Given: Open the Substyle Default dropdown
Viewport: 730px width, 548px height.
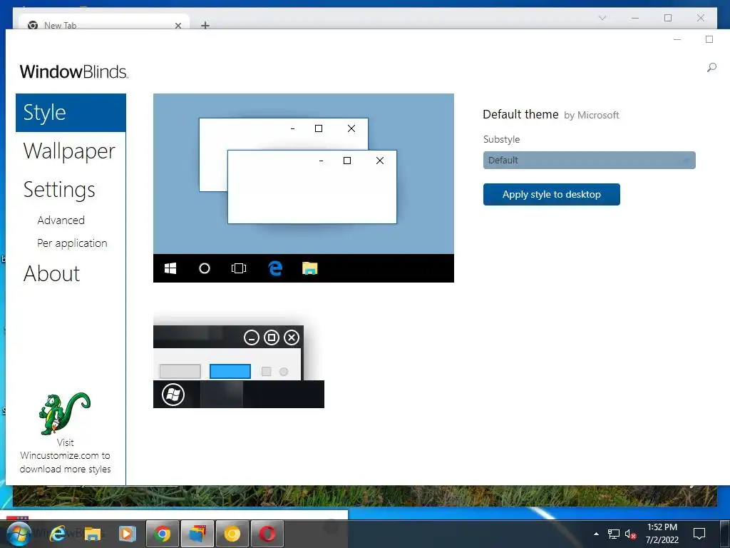Looking at the screenshot, I should click(x=589, y=161).
